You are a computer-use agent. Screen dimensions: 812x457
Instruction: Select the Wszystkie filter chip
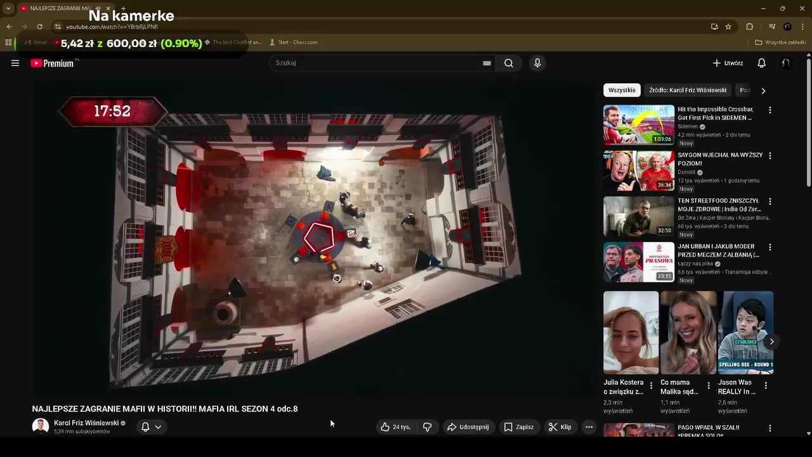pyautogui.click(x=622, y=90)
